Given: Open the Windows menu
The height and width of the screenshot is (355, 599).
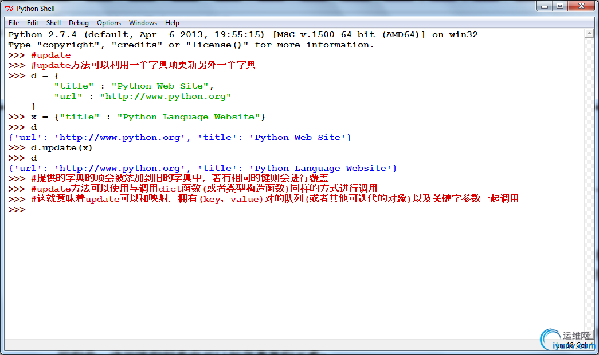Looking at the screenshot, I should click(x=143, y=23).
